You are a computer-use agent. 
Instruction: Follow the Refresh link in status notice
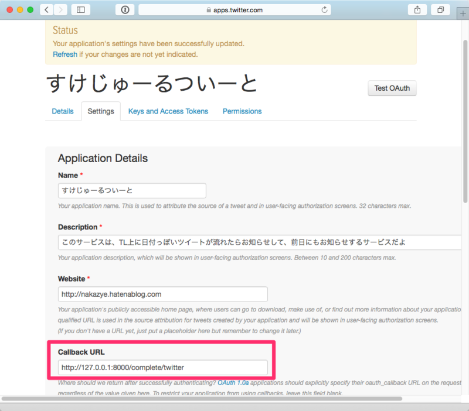(x=65, y=54)
